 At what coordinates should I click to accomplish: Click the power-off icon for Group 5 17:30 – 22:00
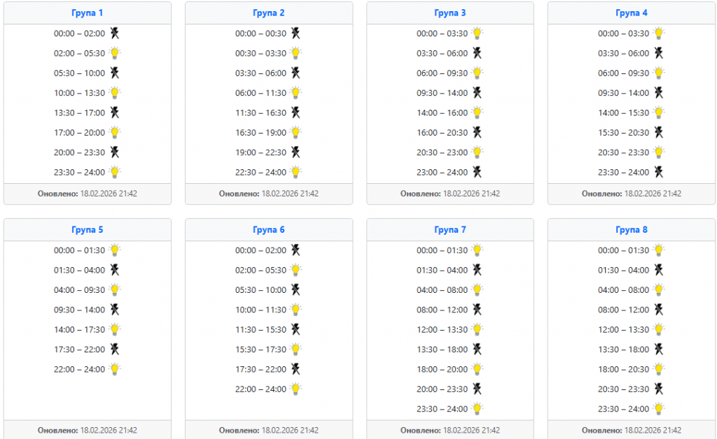[x=115, y=349]
